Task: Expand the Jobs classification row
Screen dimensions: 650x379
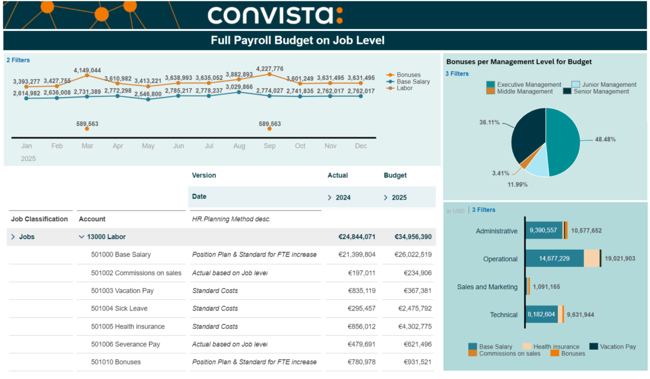Action: (13, 237)
